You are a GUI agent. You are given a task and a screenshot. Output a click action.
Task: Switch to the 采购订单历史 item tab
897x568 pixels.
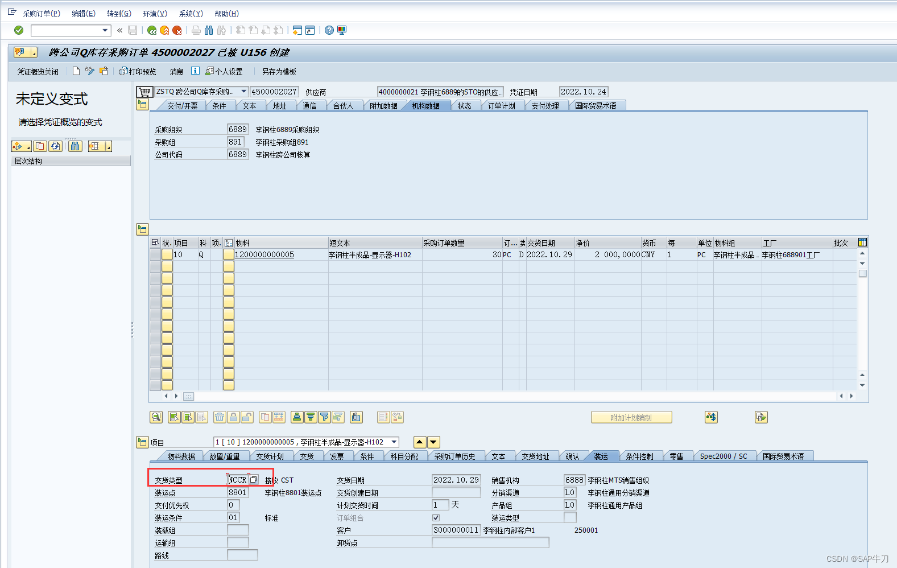click(x=454, y=456)
